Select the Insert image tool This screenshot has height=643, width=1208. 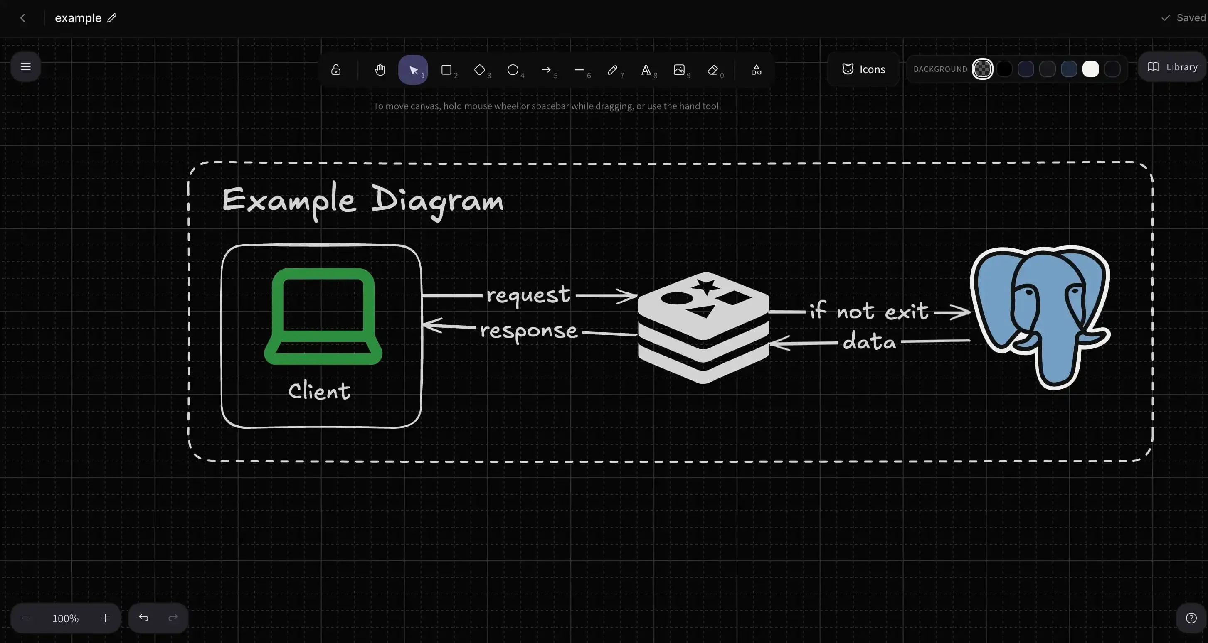point(680,70)
